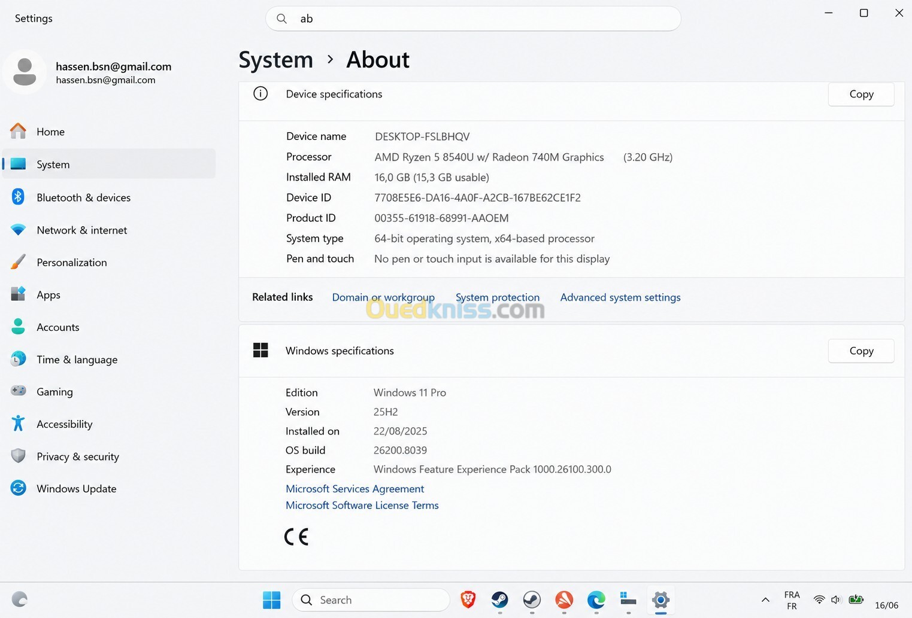Viewport: 912px width, 618px height.
Task: Click the Settings gear in the taskbar
Action: pyautogui.click(x=660, y=599)
